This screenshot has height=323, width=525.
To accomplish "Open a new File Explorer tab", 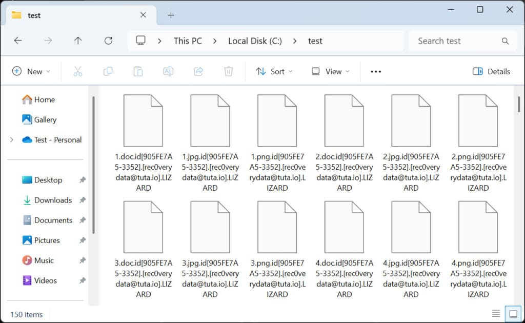I will tap(171, 15).
